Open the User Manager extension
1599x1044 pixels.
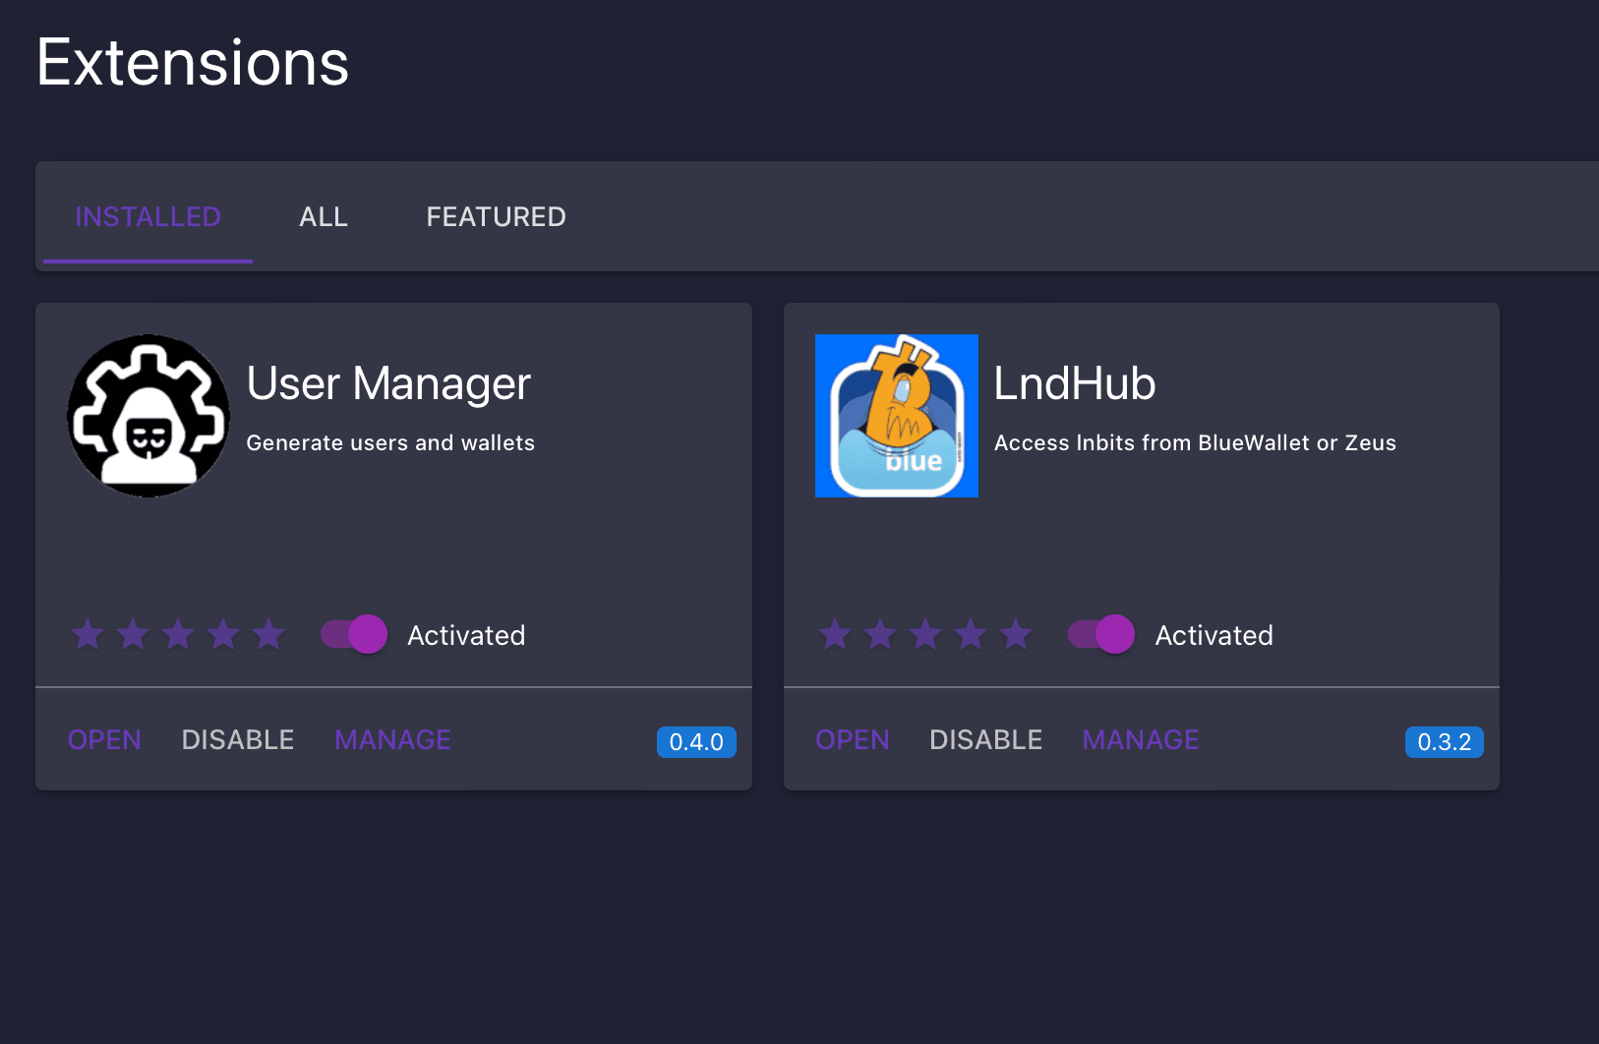coord(104,739)
